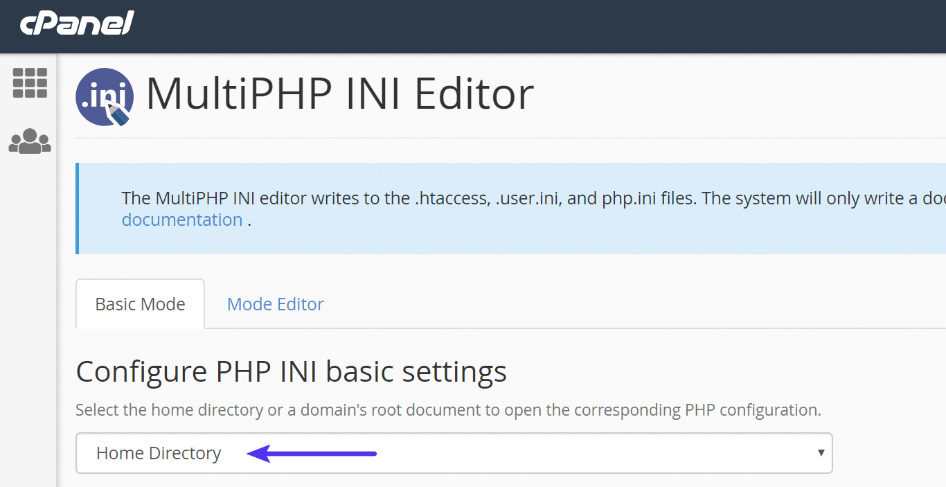Open the User Manager people icon
This screenshot has width=946, height=487.
pos(30,141)
